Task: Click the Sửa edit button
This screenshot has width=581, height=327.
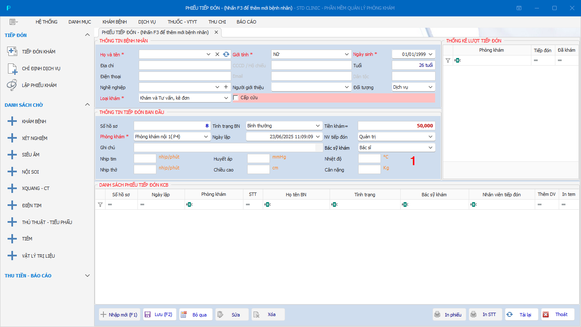Action: (232, 314)
